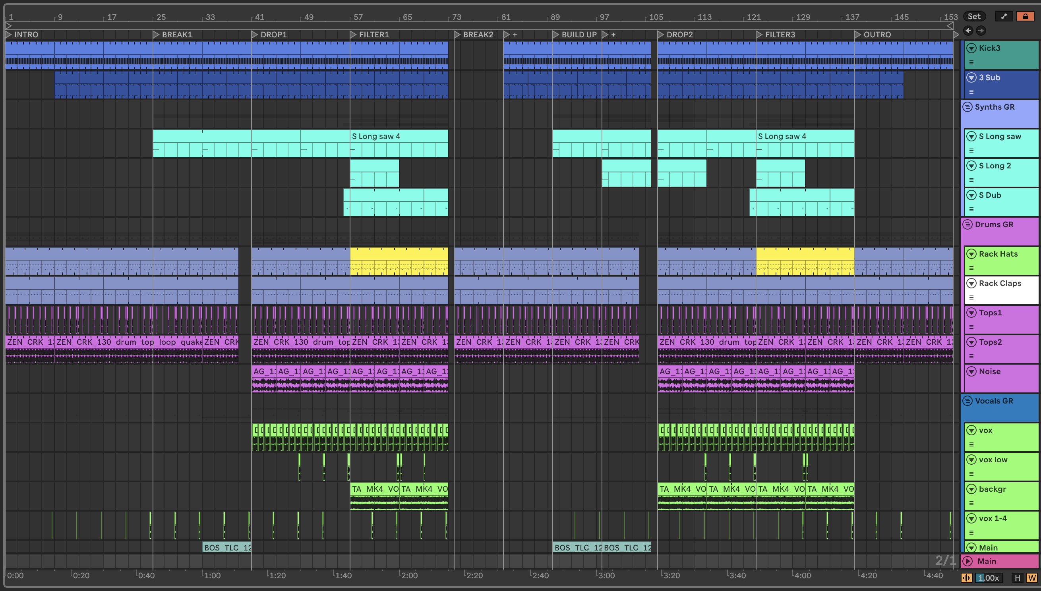
Task: Adjust the 1.00x zoom factor field
Action: point(988,577)
